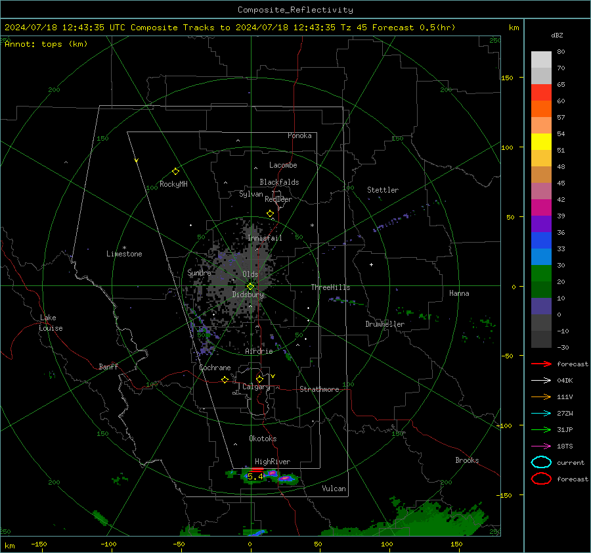Choose the cyan 27ZW arrow legend entry
591x553 pixels.
click(x=541, y=414)
